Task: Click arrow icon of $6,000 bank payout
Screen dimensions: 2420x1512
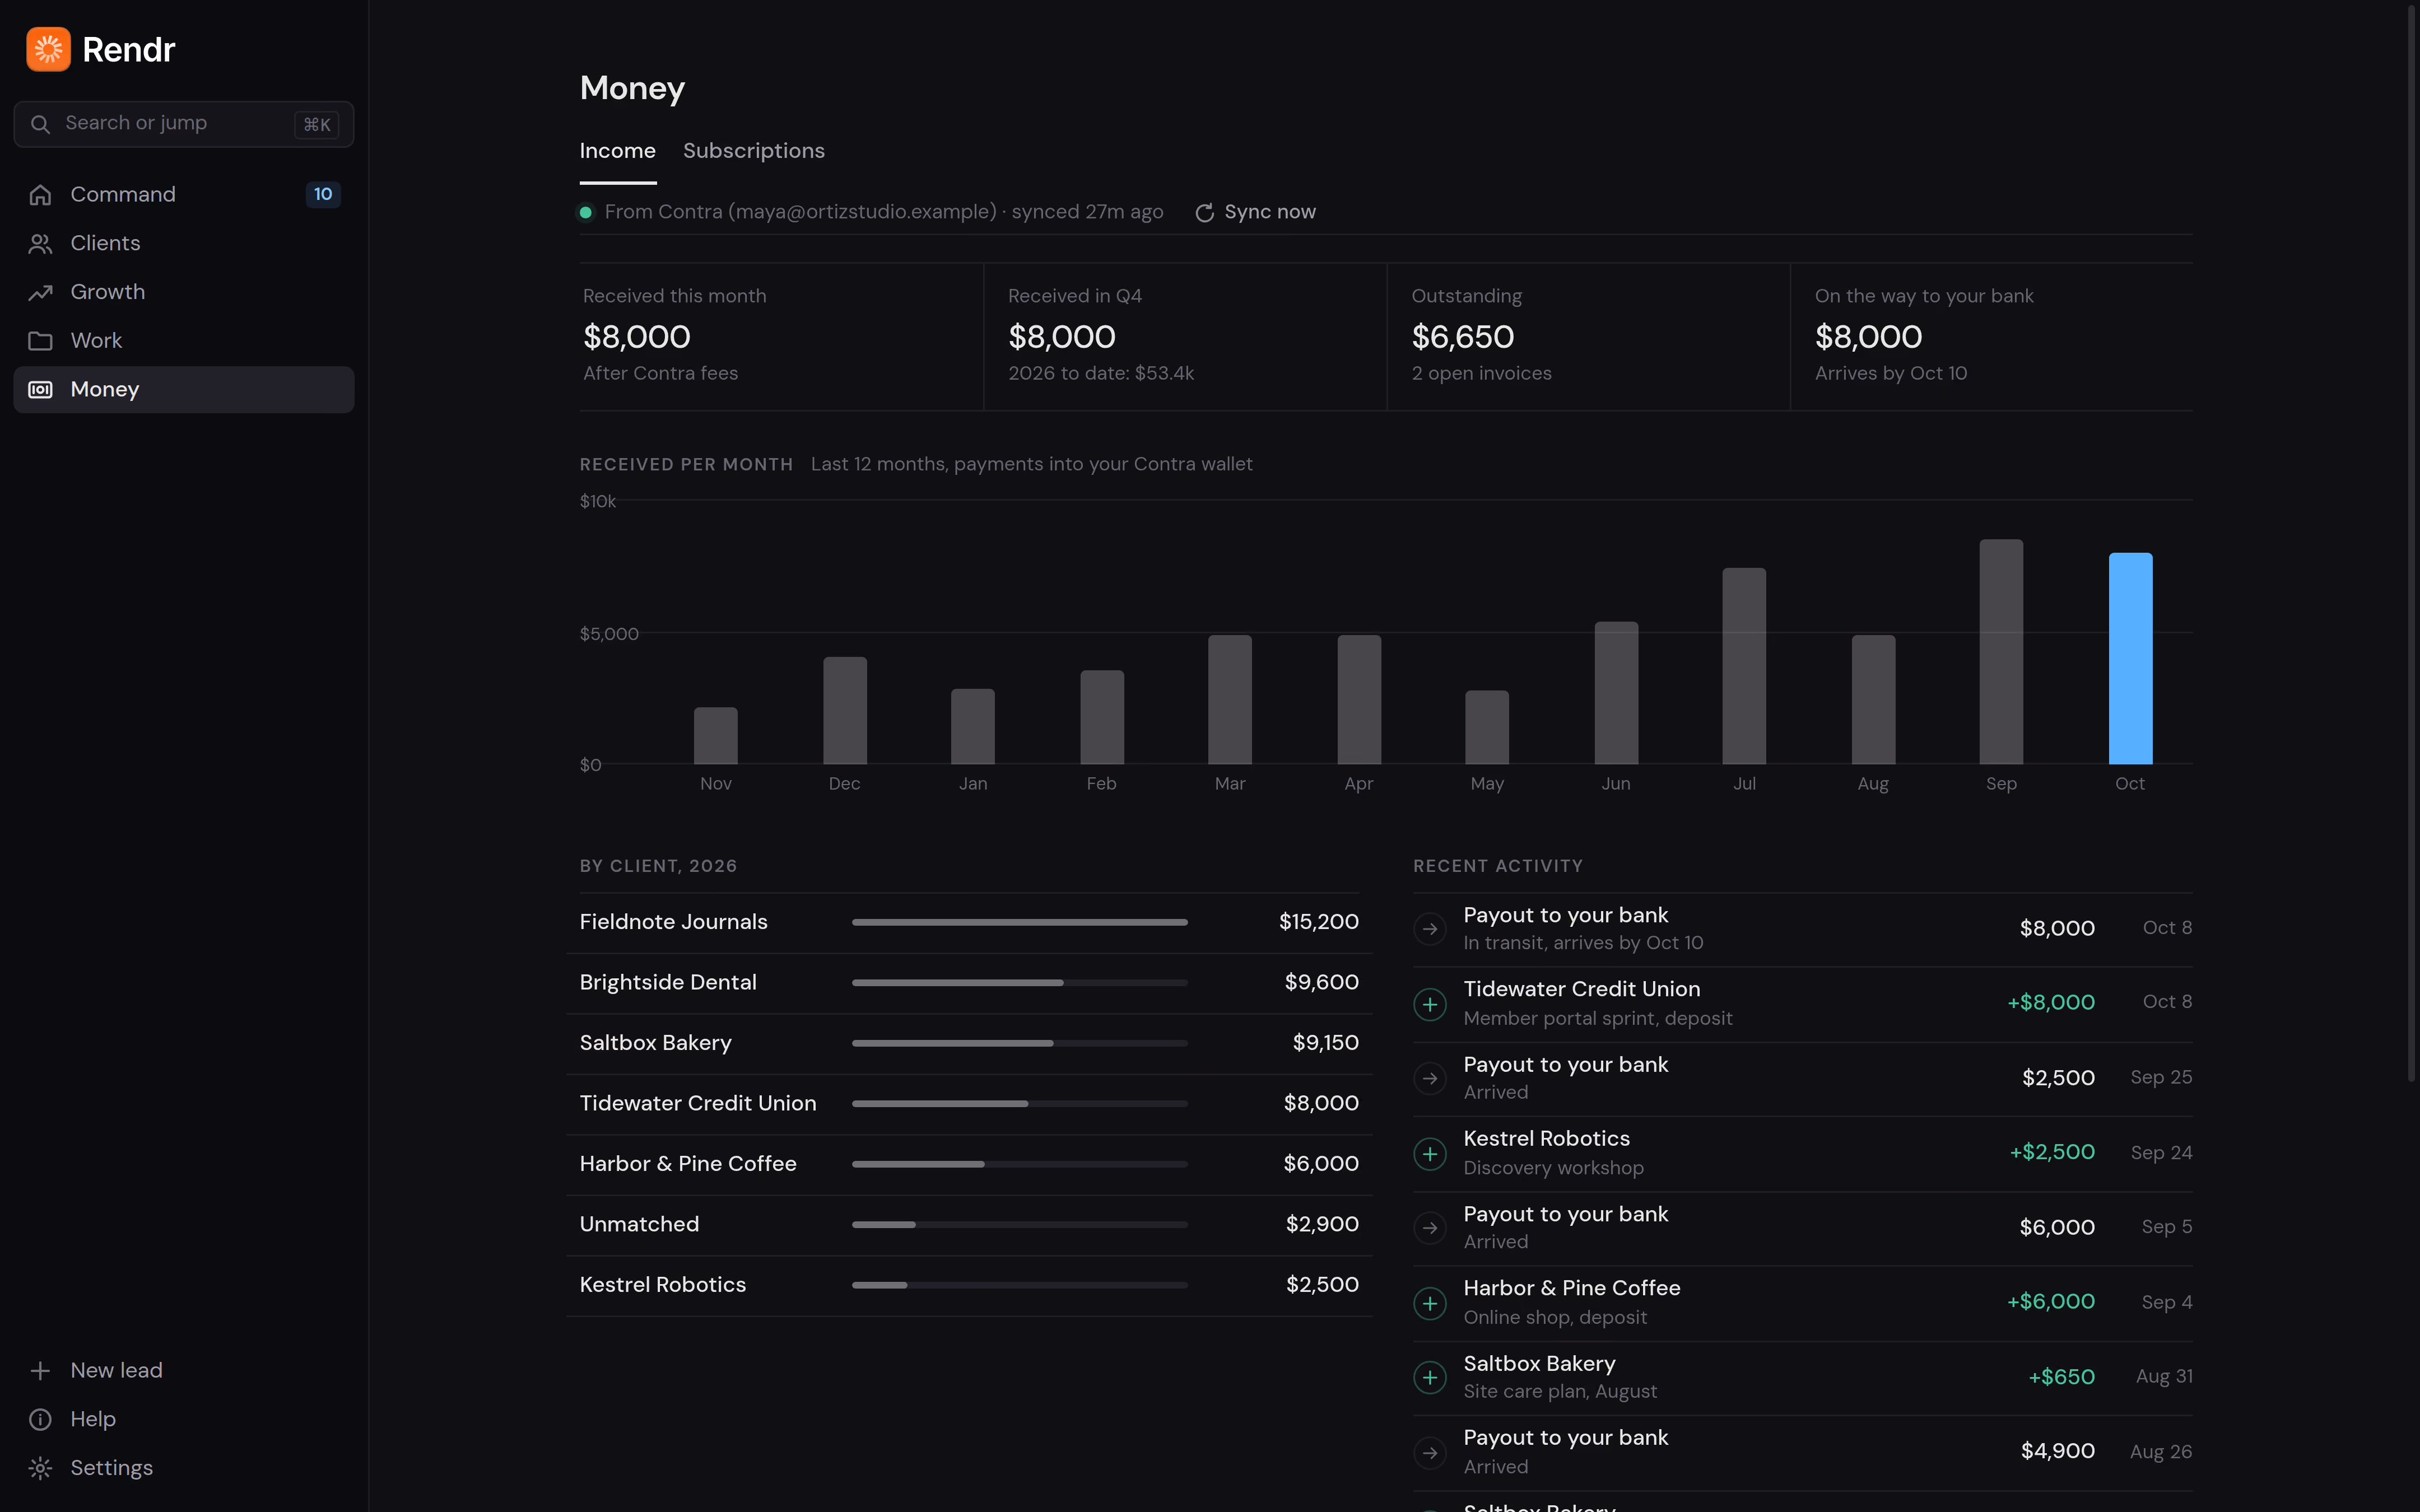Action: pyautogui.click(x=1430, y=1228)
